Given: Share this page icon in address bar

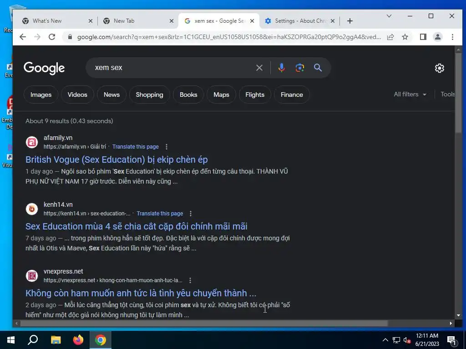Looking at the screenshot, I should pos(390,37).
